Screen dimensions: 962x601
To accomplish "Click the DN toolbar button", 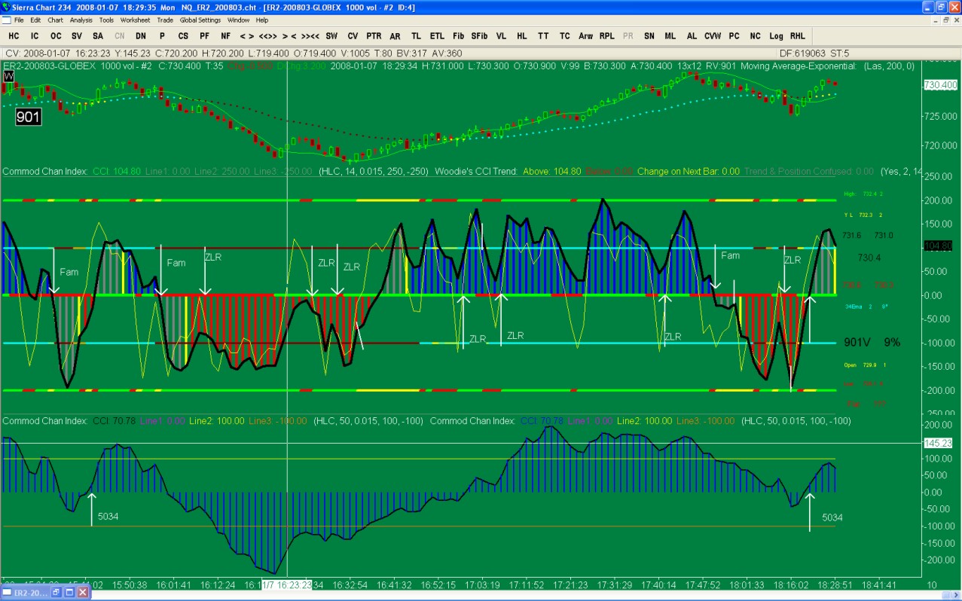I will [141, 36].
